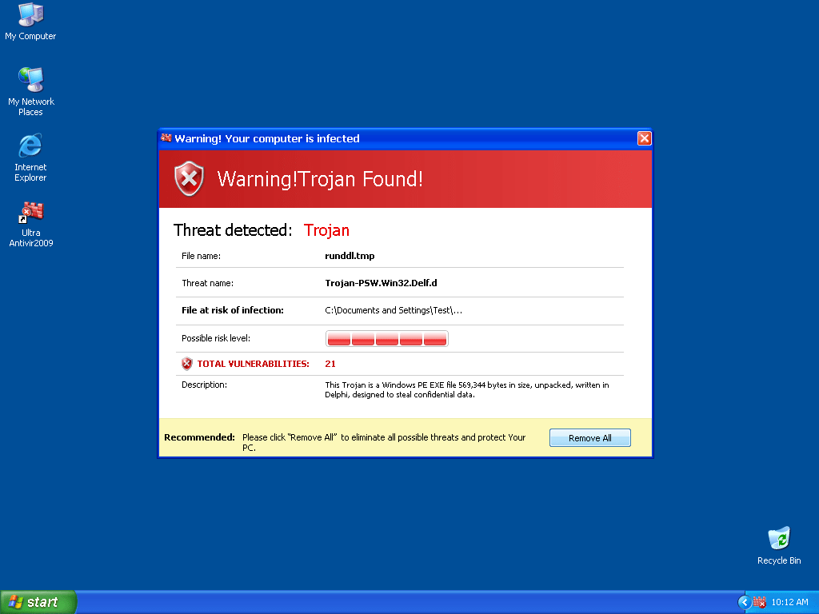This screenshot has width=819, height=614.
Task: Click the taskbar clock showing 10:12 AM
Action: tap(789, 602)
